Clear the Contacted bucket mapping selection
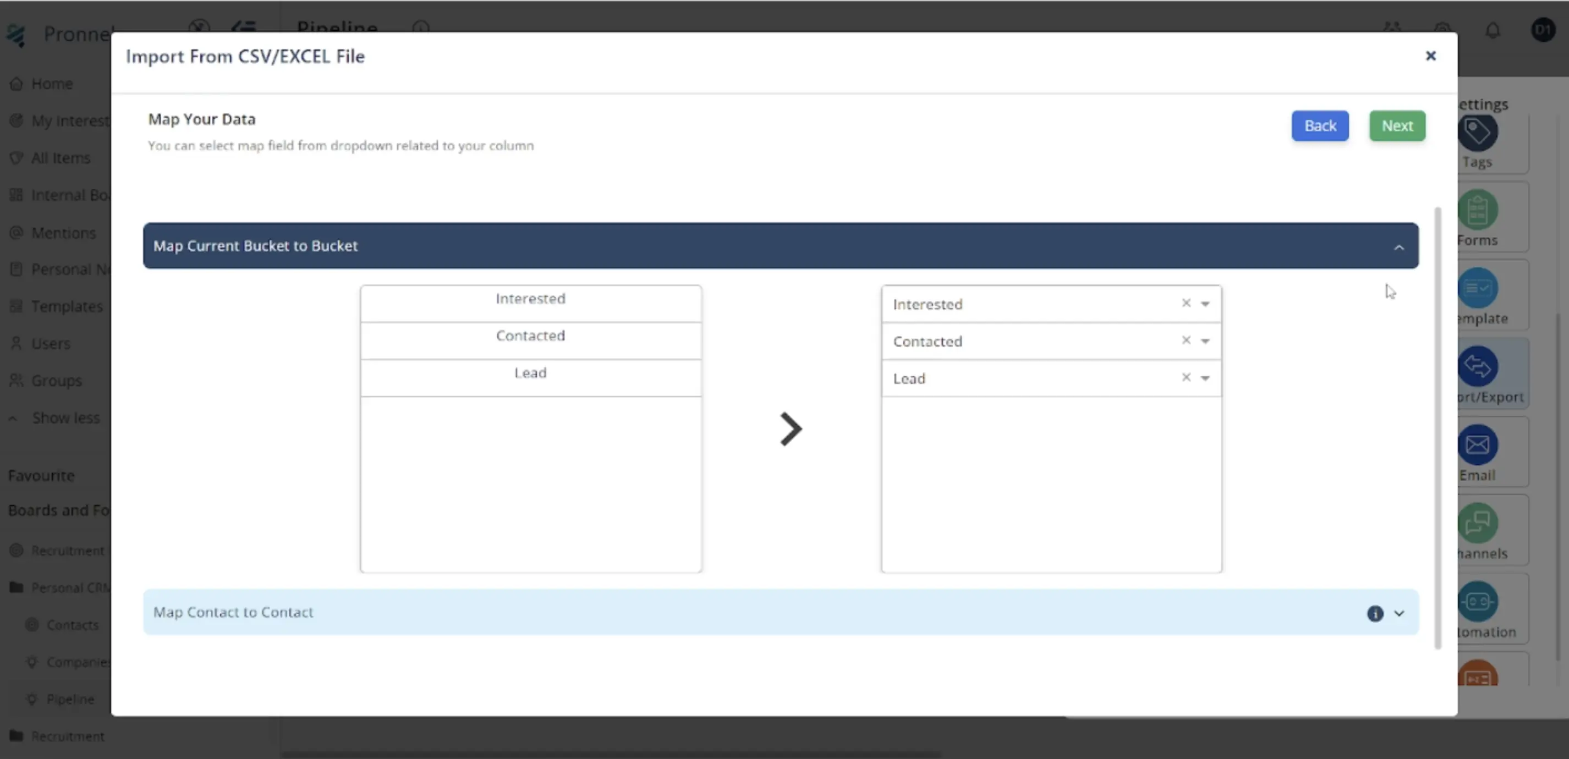Image resolution: width=1569 pixels, height=759 pixels. (x=1186, y=340)
